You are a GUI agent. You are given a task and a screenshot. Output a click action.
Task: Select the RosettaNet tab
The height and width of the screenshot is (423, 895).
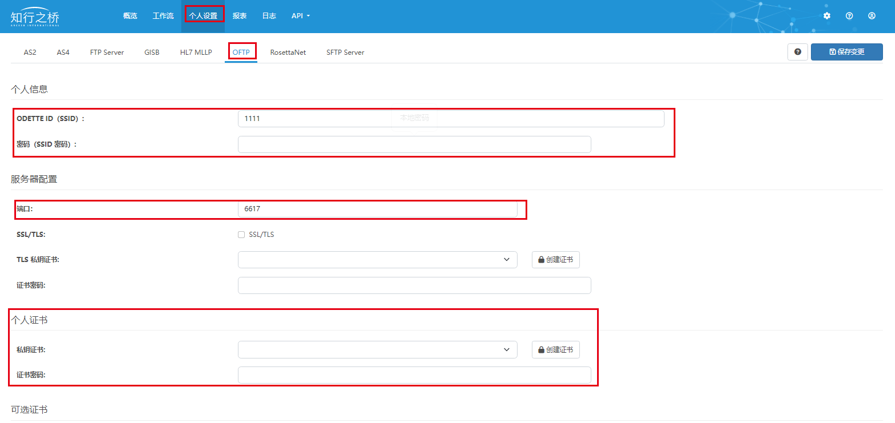point(288,53)
